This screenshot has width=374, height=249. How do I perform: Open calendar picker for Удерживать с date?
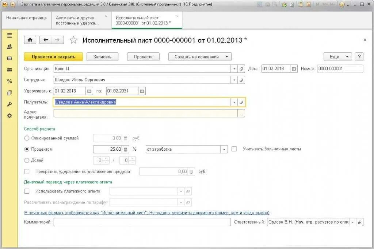pos(89,91)
